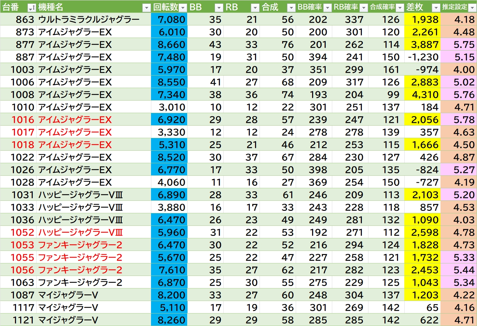Screen dimensions: 477x326
Task: Select the 差枚 header cell
Action: click(422, 7)
